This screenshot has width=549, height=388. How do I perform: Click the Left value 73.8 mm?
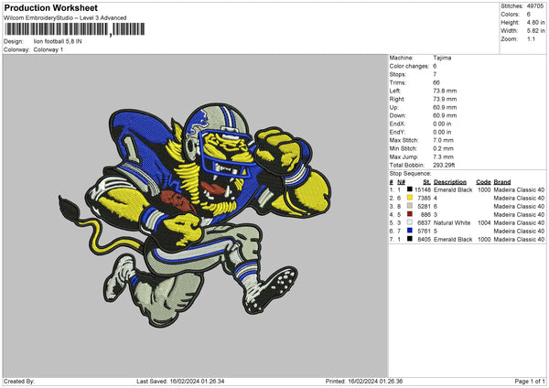pyautogui.click(x=445, y=91)
